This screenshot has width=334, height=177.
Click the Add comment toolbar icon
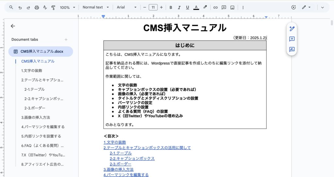pos(224,7)
